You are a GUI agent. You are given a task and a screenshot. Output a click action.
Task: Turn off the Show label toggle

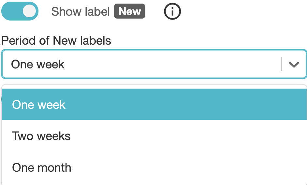pyautogui.click(x=20, y=11)
